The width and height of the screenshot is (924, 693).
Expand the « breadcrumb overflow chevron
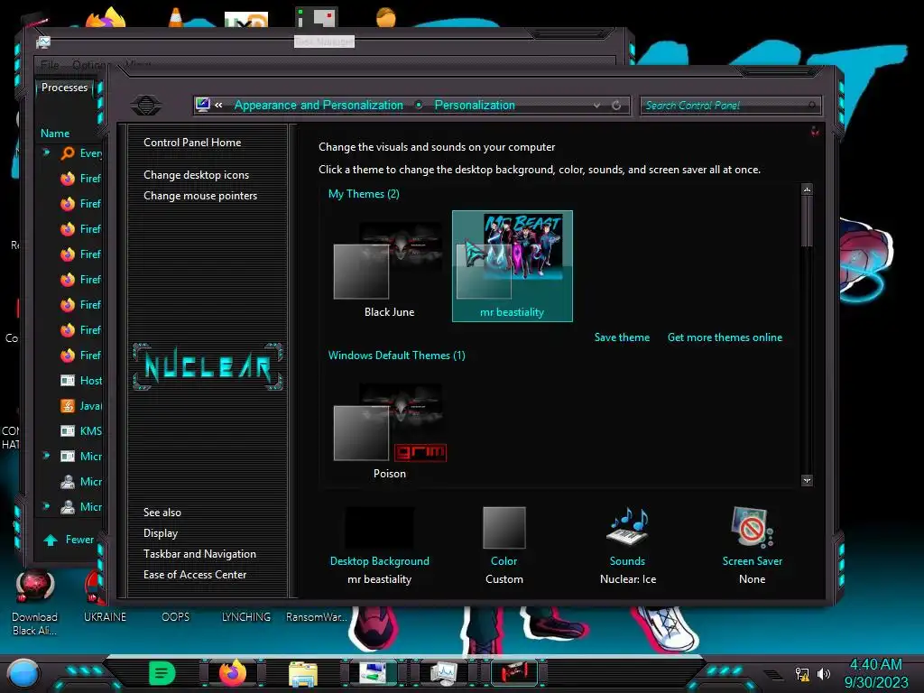click(x=218, y=105)
